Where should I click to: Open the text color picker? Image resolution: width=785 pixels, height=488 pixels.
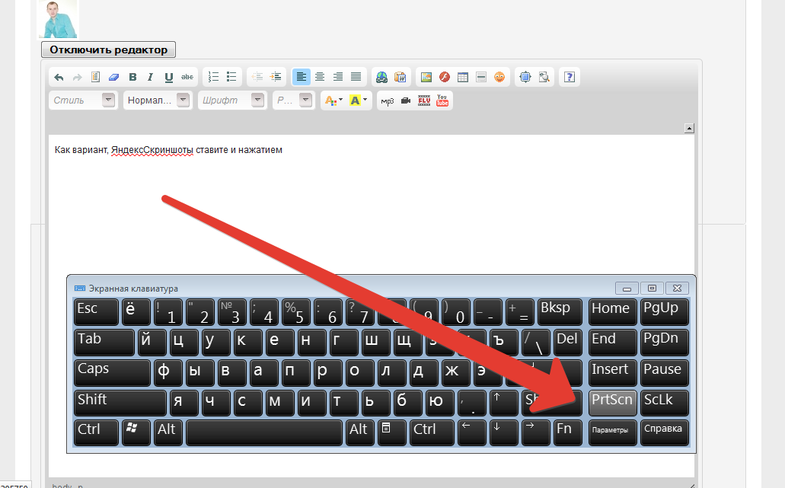click(x=333, y=100)
